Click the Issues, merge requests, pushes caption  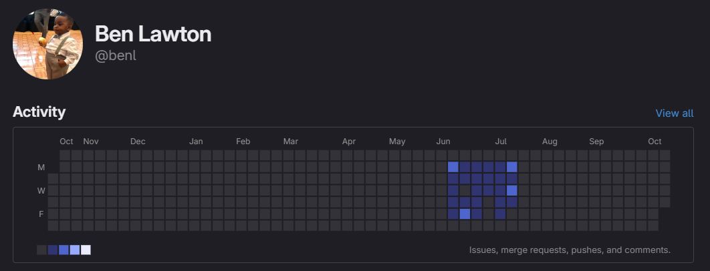(x=570, y=250)
